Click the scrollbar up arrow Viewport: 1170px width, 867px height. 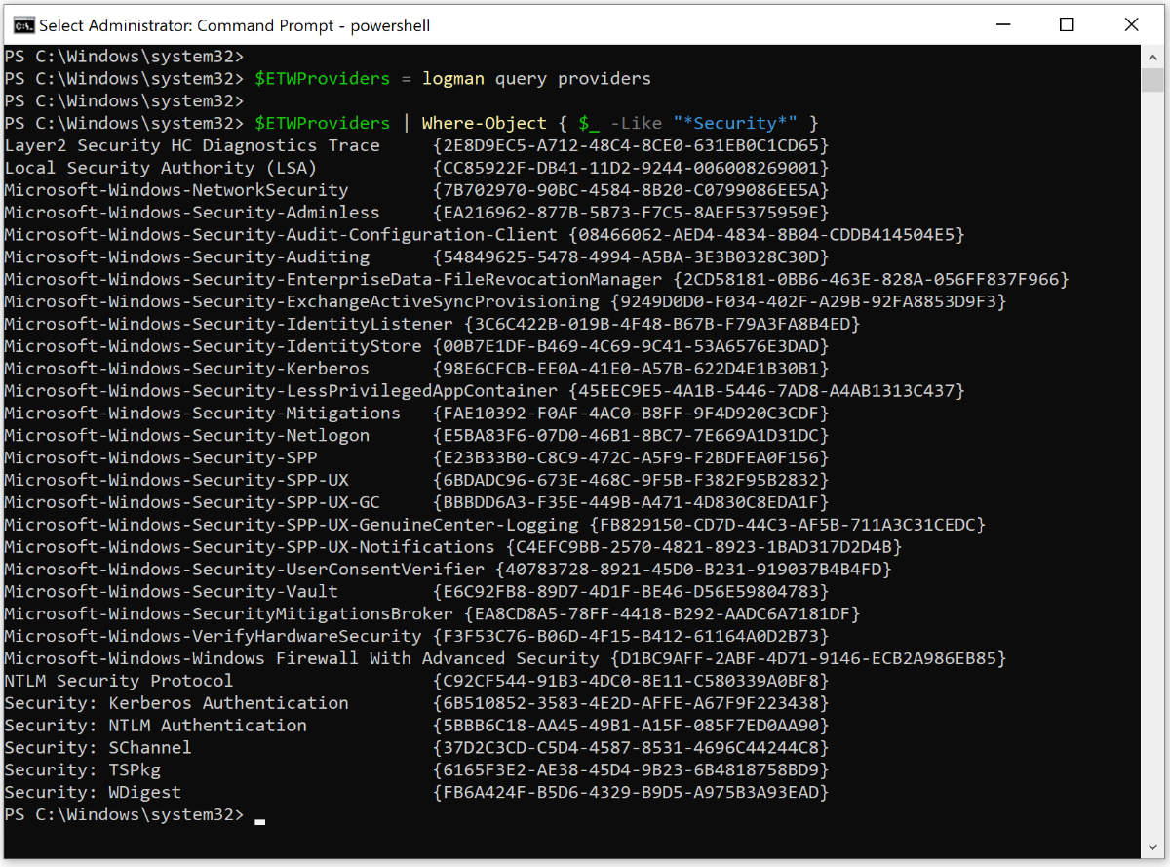coord(1150,56)
